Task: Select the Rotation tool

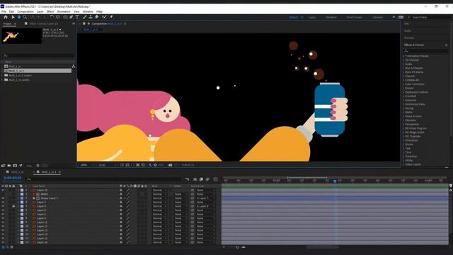Action: (x=52, y=17)
